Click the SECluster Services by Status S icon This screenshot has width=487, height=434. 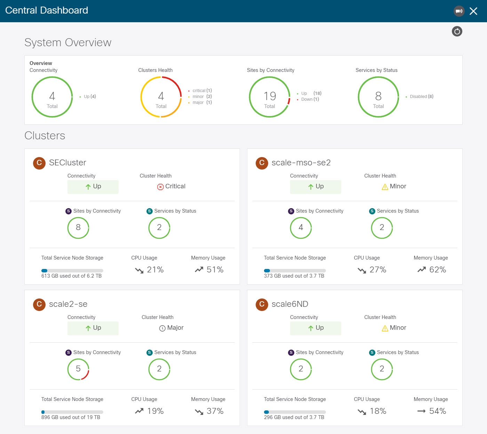150,211
